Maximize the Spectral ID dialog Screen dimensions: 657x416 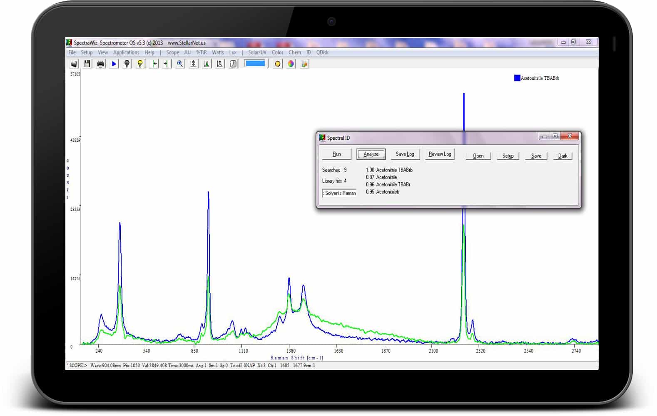[x=555, y=136]
